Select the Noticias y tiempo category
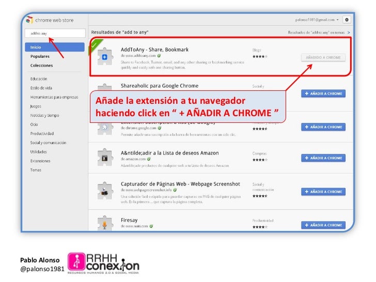Viewport: 376px width, 282px height. click(x=44, y=115)
